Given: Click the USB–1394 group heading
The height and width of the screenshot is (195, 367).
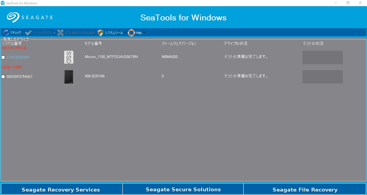Looking at the screenshot, I should point(12,67).
